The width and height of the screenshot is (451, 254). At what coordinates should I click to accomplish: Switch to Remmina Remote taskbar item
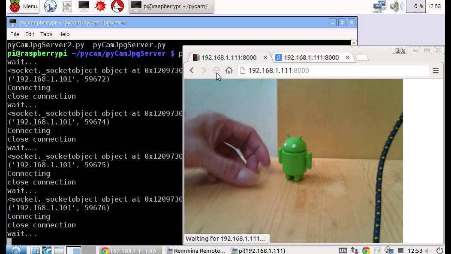click(x=196, y=251)
